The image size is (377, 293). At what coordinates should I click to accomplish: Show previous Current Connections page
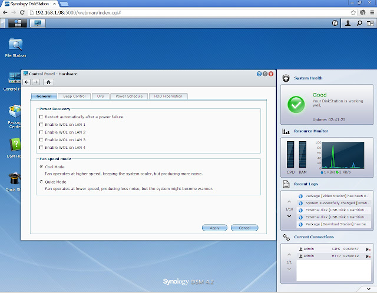pos(289,255)
